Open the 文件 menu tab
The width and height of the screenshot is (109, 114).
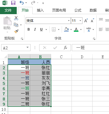[8, 10]
